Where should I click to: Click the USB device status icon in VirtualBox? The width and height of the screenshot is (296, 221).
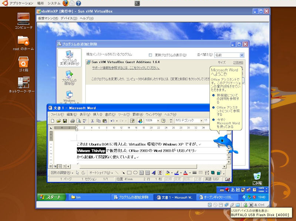tap(232, 205)
